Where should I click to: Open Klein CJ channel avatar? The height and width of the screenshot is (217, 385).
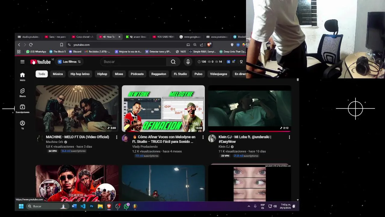click(212, 138)
